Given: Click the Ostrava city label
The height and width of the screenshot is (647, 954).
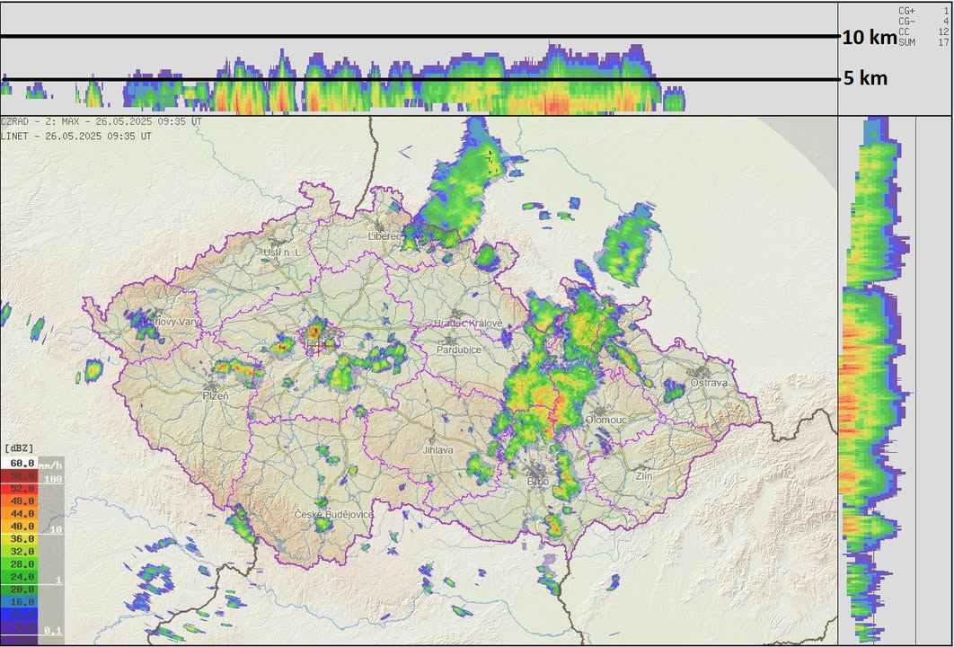Looking at the screenshot, I should tap(709, 383).
